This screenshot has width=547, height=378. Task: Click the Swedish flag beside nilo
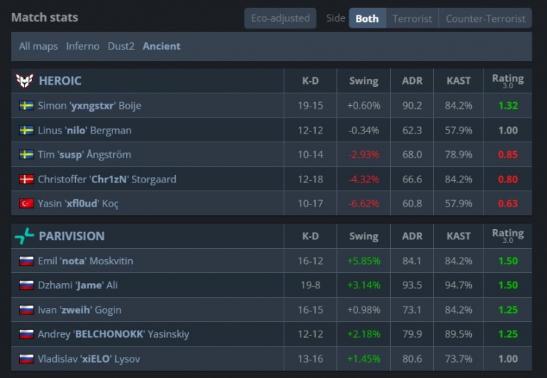tap(27, 130)
